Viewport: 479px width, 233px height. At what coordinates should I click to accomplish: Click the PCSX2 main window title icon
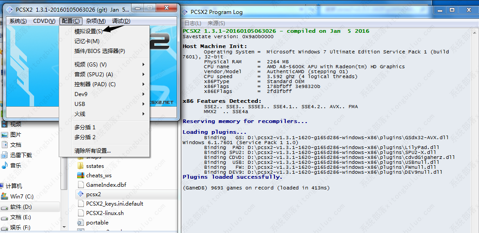[10, 9]
